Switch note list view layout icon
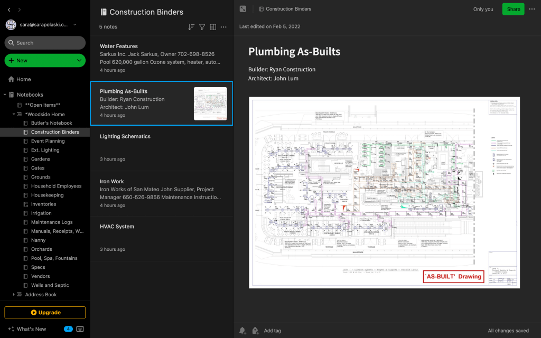Image resolution: width=541 pixels, height=338 pixels. (x=213, y=27)
